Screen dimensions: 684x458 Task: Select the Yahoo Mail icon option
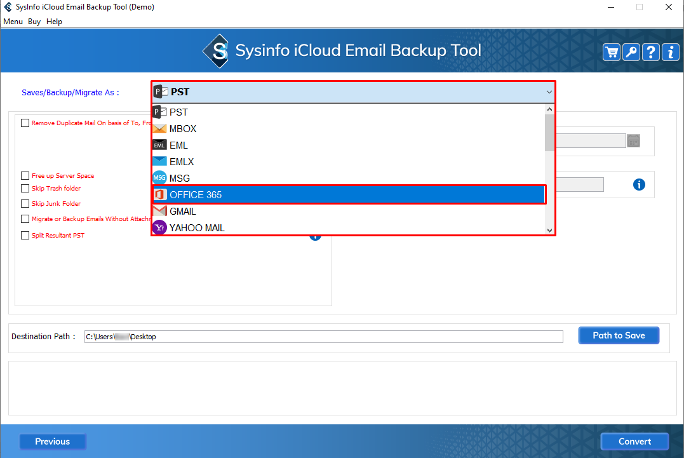159,227
